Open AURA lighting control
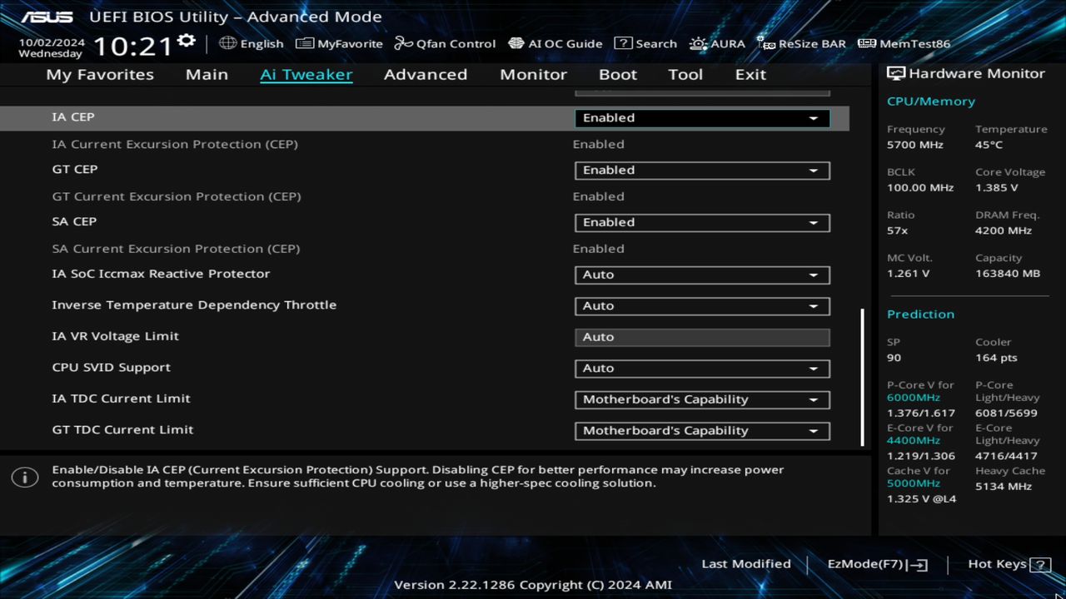The image size is (1066, 599). 717,43
